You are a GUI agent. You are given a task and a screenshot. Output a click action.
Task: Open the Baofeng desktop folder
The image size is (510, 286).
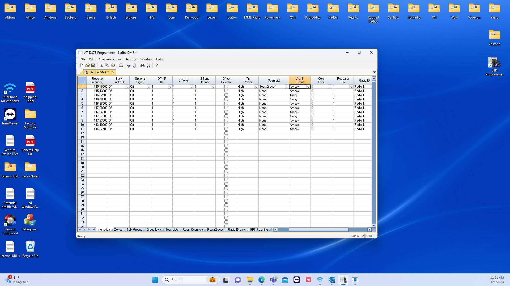71,11
